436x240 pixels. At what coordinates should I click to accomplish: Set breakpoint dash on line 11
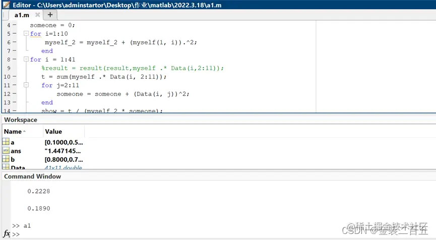pos(15,85)
